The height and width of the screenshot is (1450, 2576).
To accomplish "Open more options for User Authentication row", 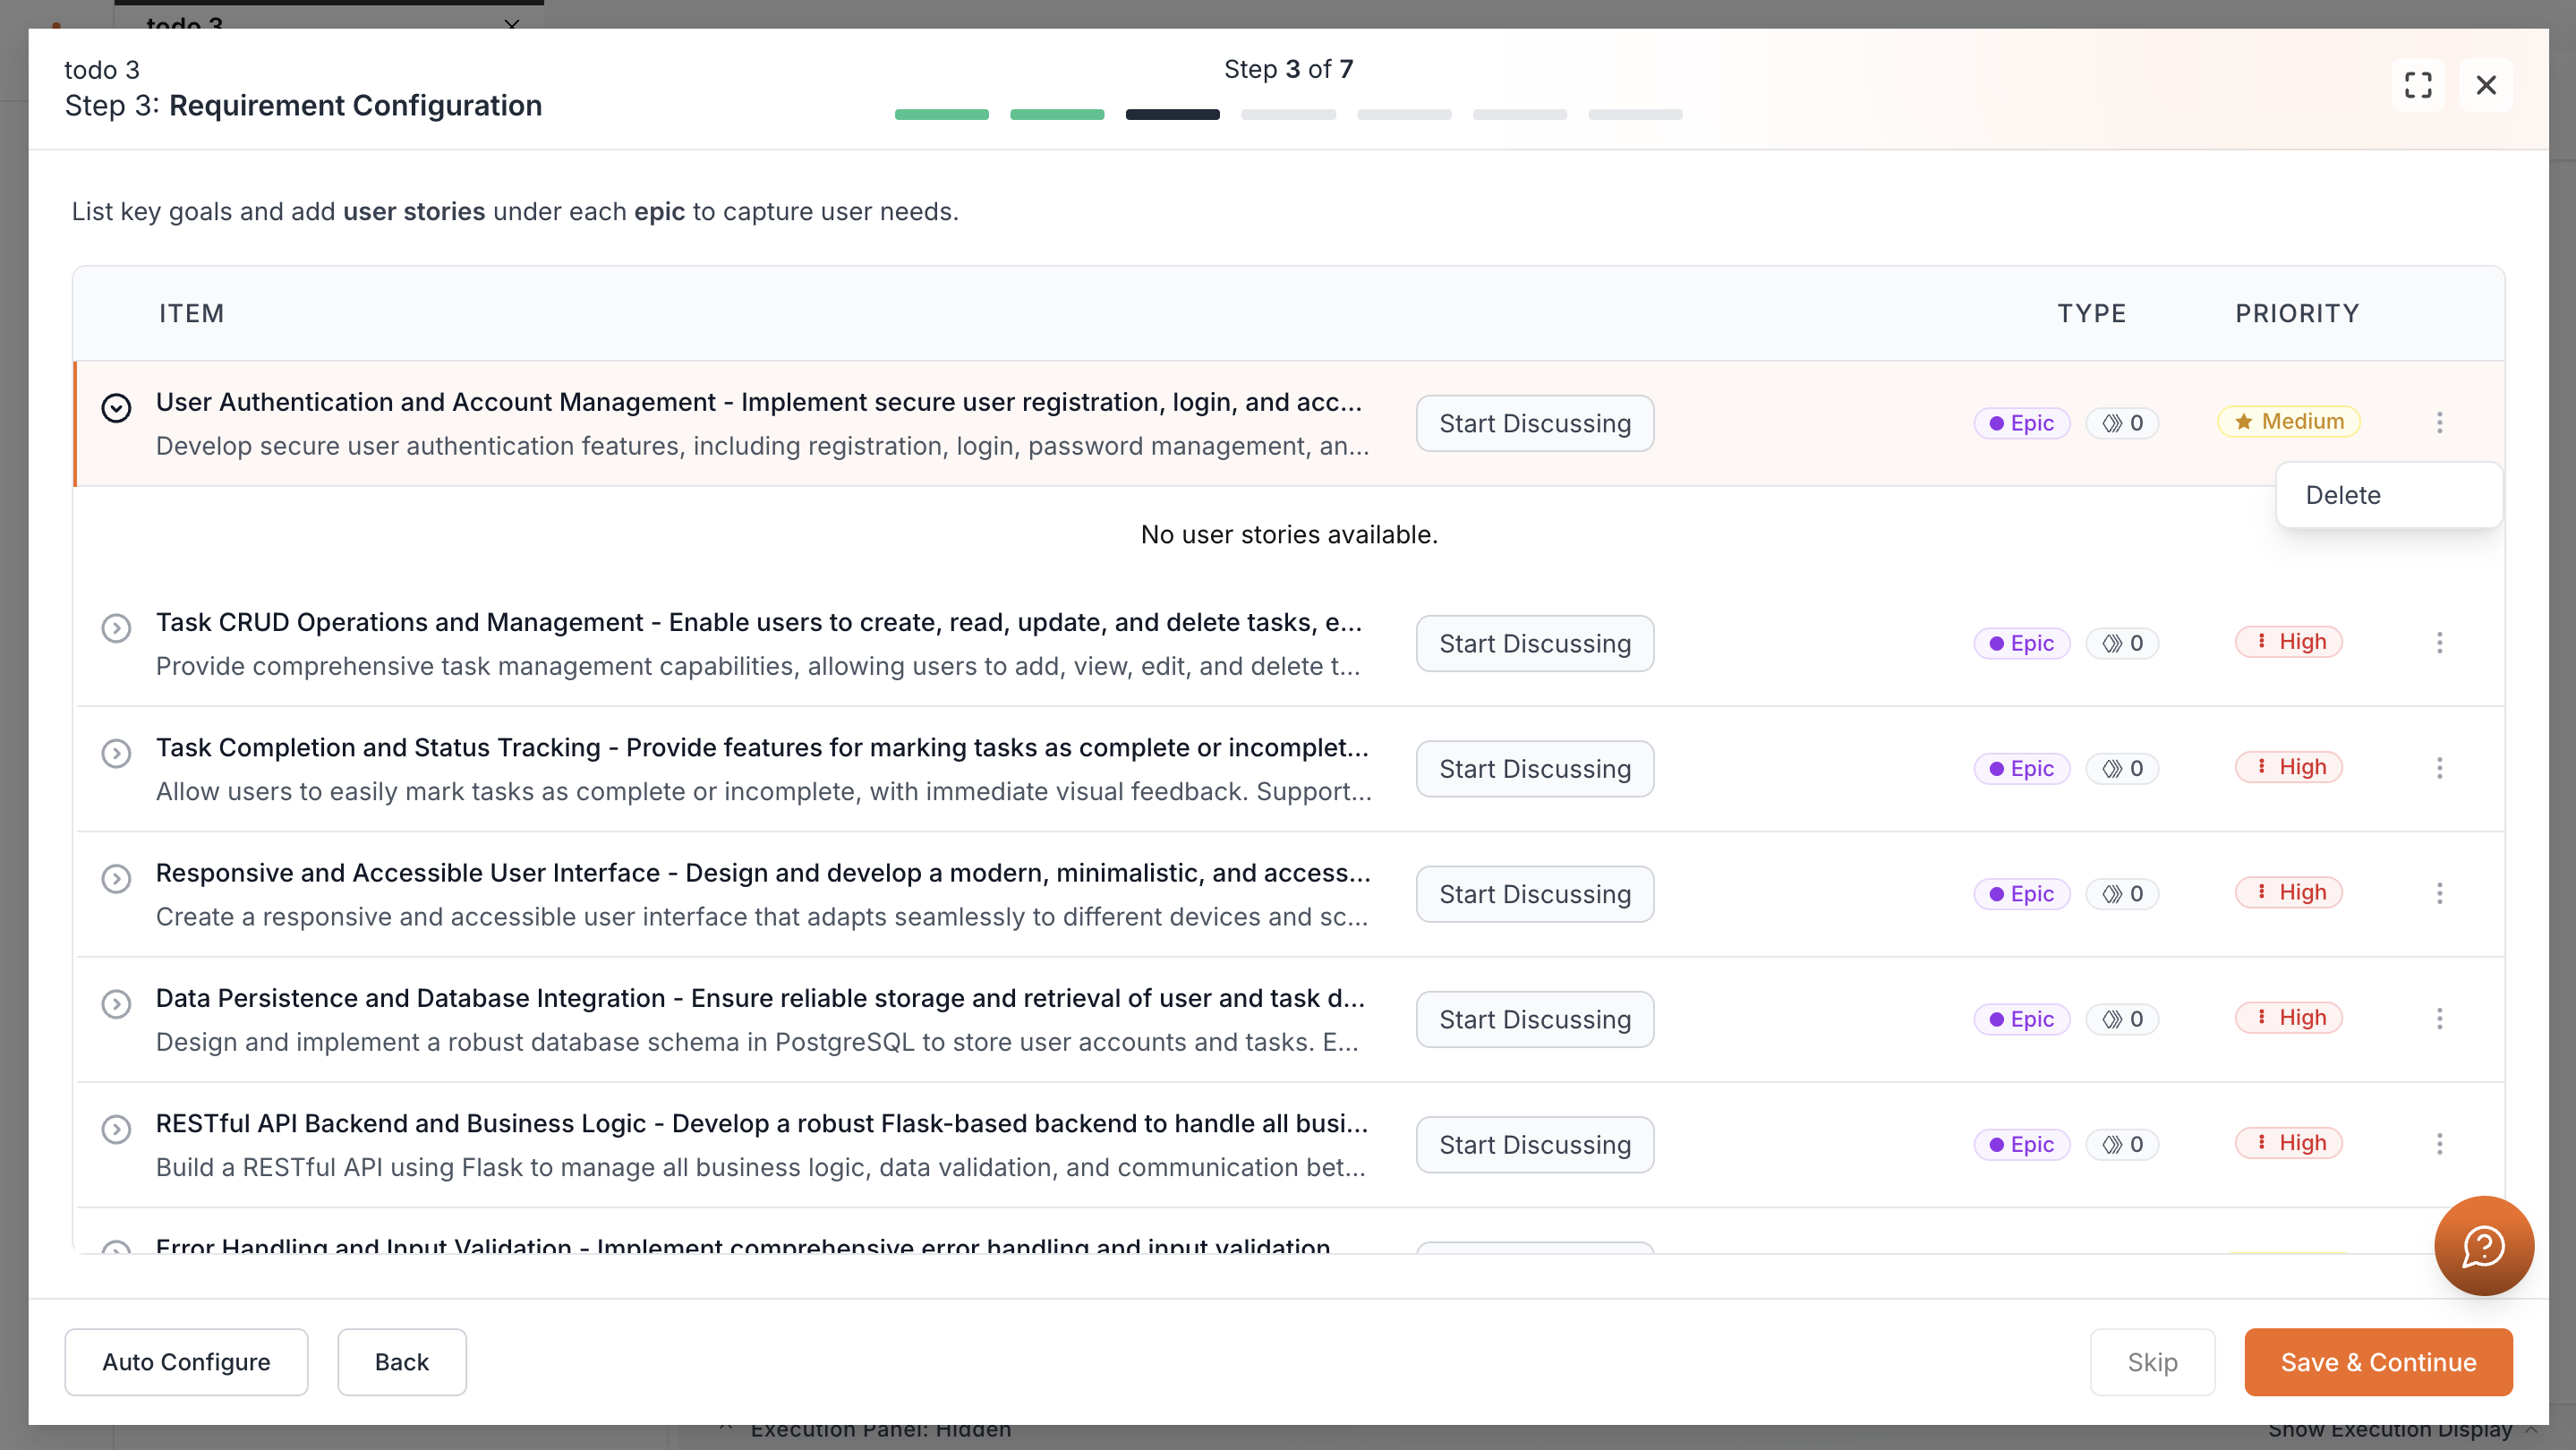I will (2439, 422).
